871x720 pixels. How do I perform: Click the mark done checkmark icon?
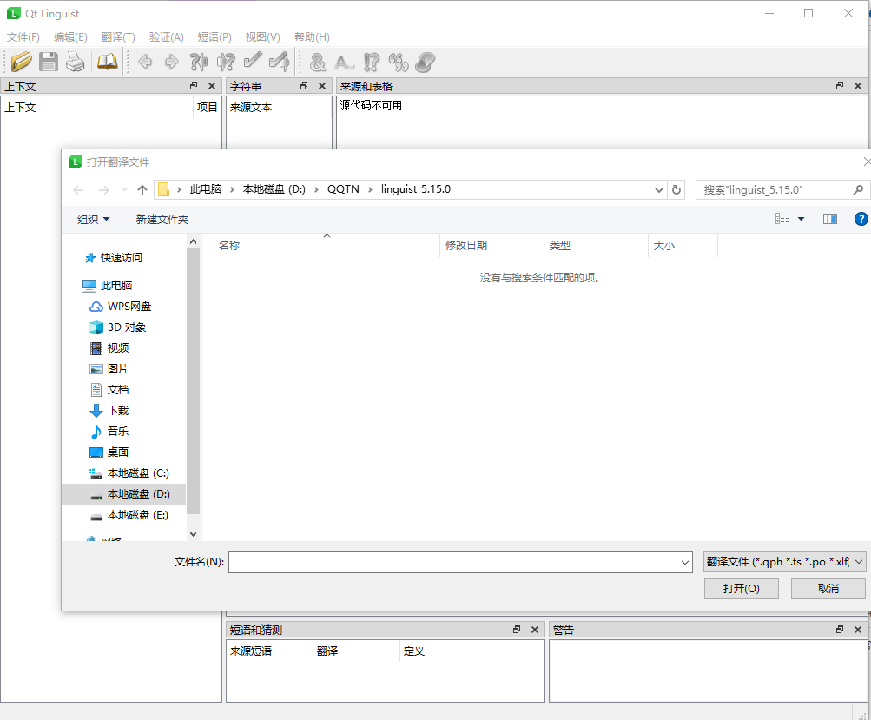(x=253, y=61)
